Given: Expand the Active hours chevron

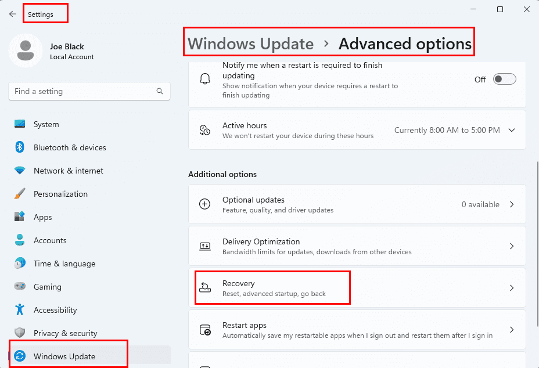Looking at the screenshot, I should click(x=512, y=130).
